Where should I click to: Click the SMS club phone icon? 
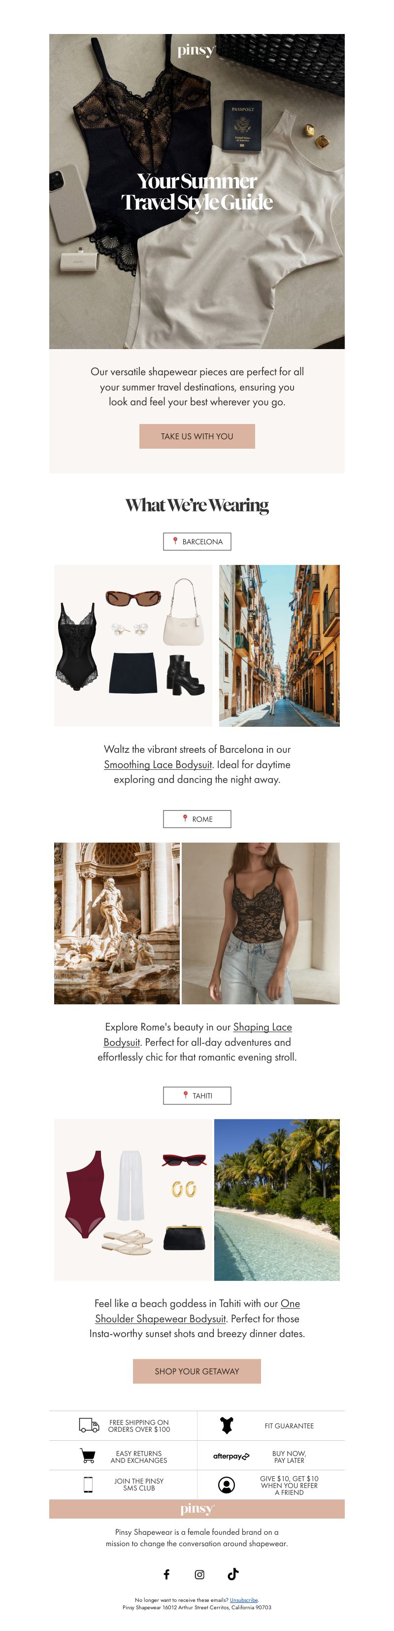click(x=89, y=1484)
